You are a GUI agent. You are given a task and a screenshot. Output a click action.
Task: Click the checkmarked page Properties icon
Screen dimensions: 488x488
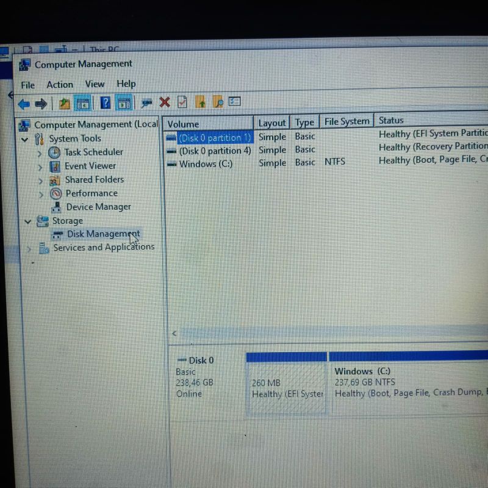point(182,101)
